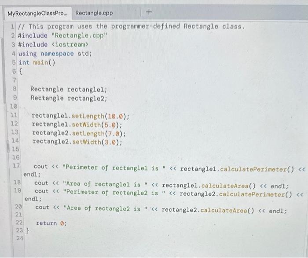308x258 pixels.
Task: Click the return 0; statement
Action: [x=51, y=223]
